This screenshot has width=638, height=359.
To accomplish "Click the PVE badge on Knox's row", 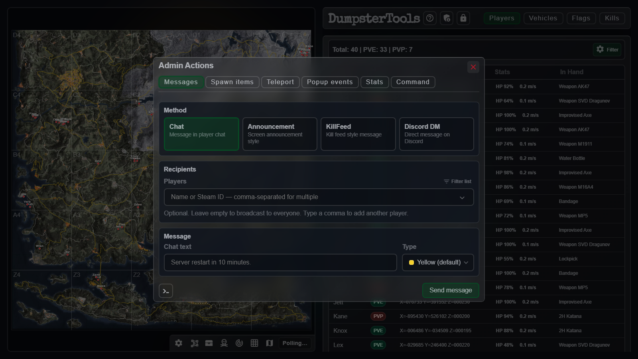I will pyautogui.click(x=378, y=331).
